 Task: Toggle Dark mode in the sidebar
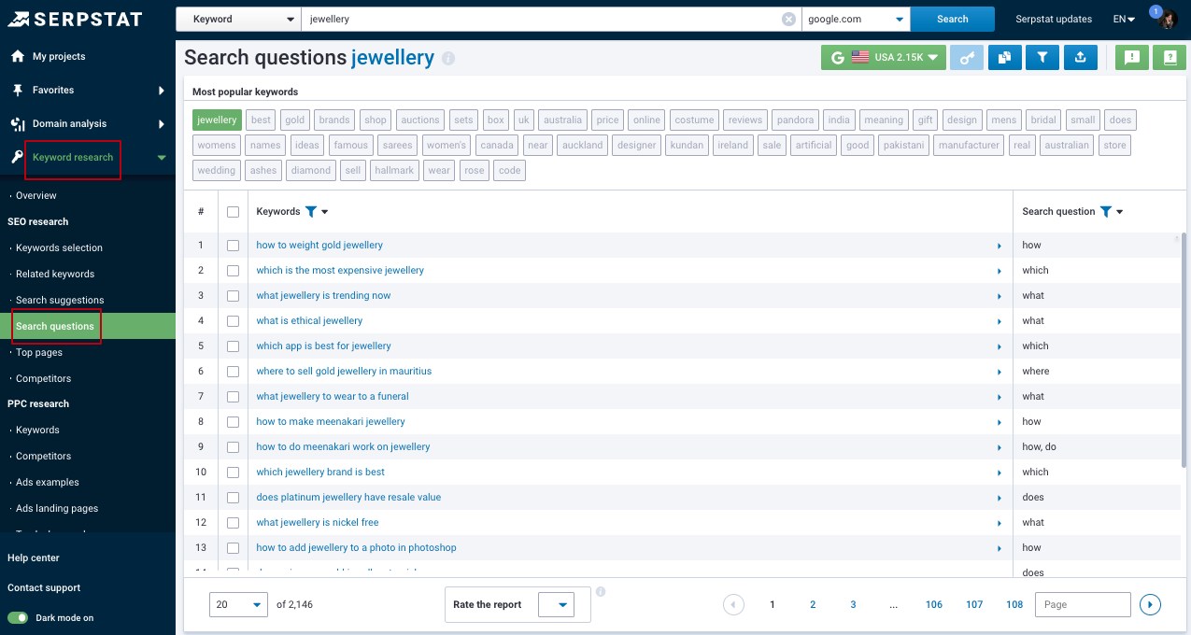[x=21, y=617]
